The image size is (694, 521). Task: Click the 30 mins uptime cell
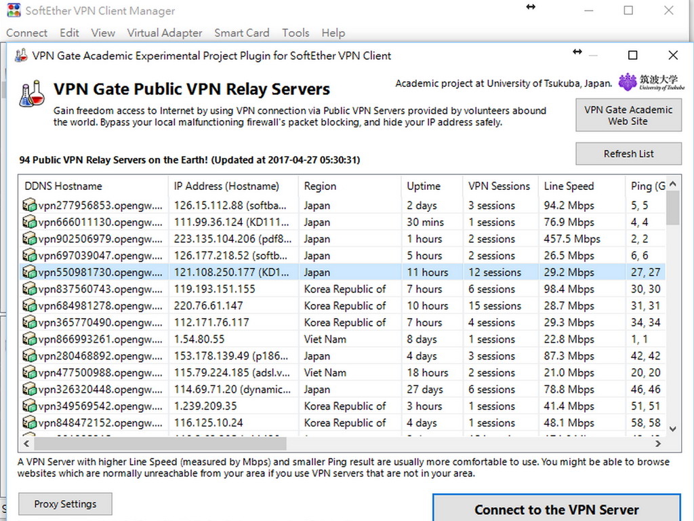[425, 222]
